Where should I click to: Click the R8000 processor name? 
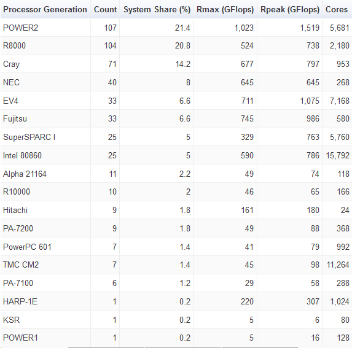pos(14,46)
